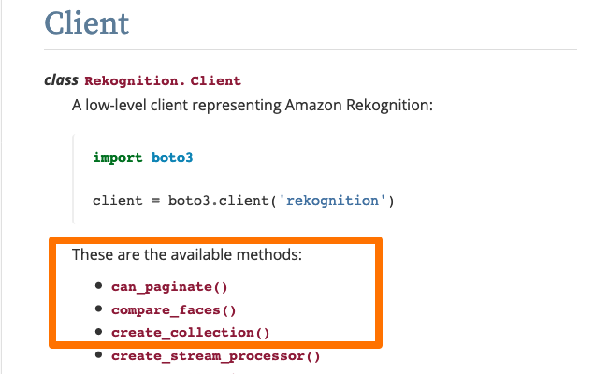Click the green 'import' keyword in code
This screenshot has width=608, height=374.
point(118,157)
